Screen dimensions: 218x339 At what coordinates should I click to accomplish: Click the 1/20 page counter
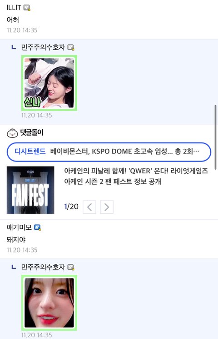pos(71,207)
